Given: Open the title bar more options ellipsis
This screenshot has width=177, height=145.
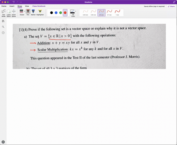Looking at the screenshot, I should pos(21,2).
